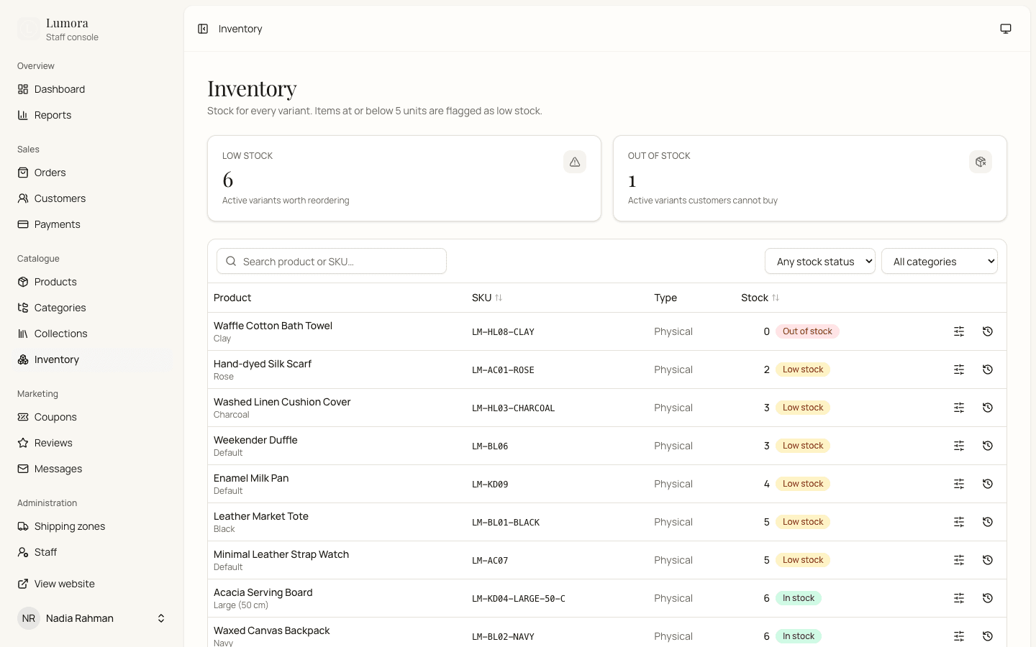Screen dimensions: 1036x647
Task: Toggle the sidebar collapse icon
Action: [x=203, y=29]
